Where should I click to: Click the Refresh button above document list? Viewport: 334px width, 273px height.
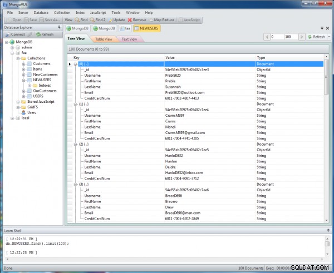tap(316, 37)
